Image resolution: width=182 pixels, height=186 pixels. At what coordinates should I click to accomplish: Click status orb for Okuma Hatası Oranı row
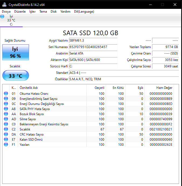[x=6, y=93]
